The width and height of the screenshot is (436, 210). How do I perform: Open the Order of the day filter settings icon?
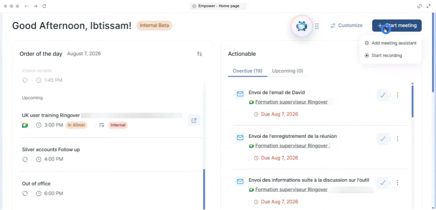(200, 54)
